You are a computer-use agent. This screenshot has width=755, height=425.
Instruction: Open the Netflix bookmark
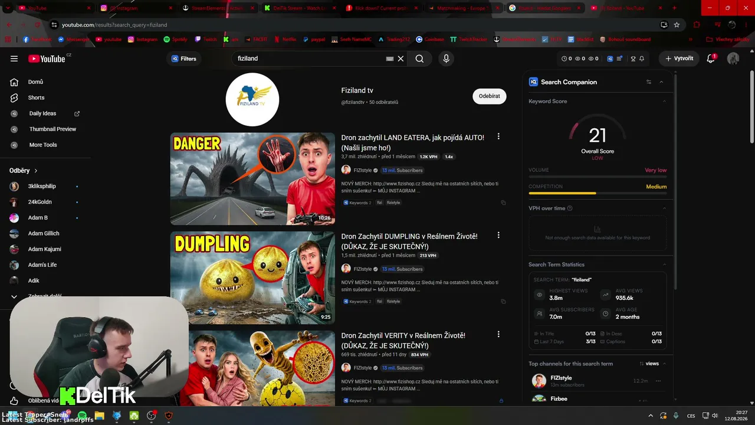[x=285, y=40]
